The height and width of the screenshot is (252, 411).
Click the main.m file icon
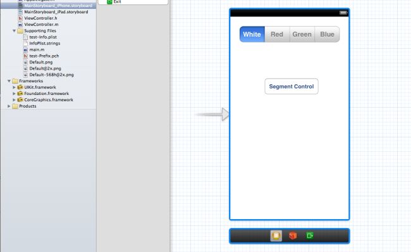[x=25, y=49]
